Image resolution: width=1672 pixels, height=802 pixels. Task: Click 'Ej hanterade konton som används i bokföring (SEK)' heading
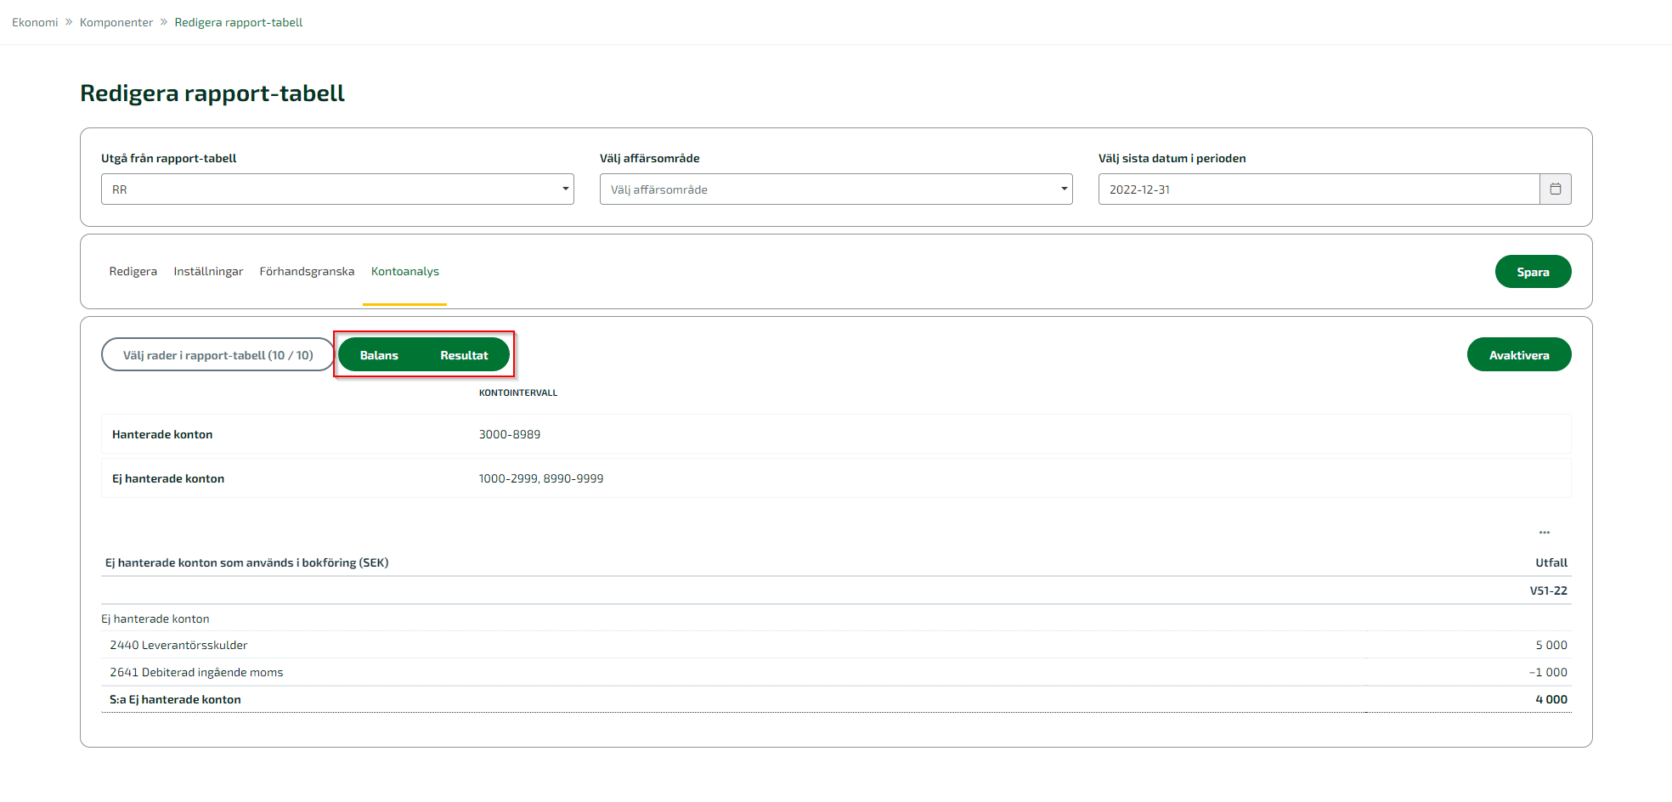tap(246, 562)
